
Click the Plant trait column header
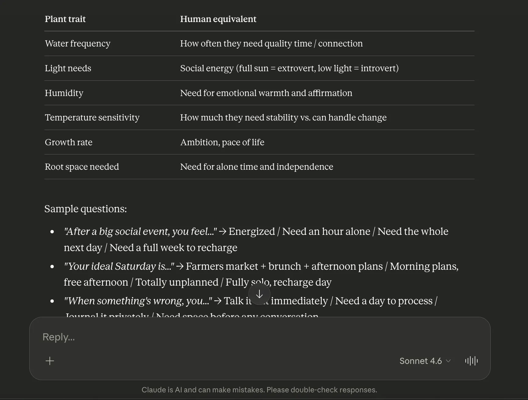tap(65, 19)
